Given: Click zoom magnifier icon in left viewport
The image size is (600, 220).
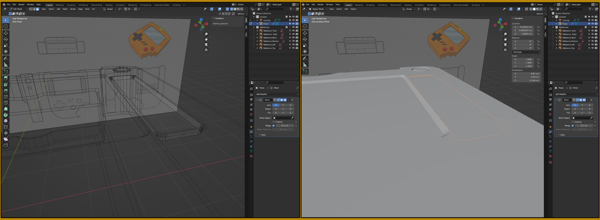Looking at the screenshot, I should (206, 34).
